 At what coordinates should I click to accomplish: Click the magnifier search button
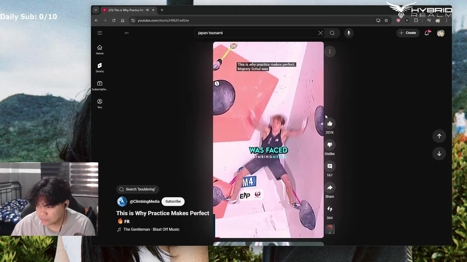pyautogui.click(x=332, y=33)
